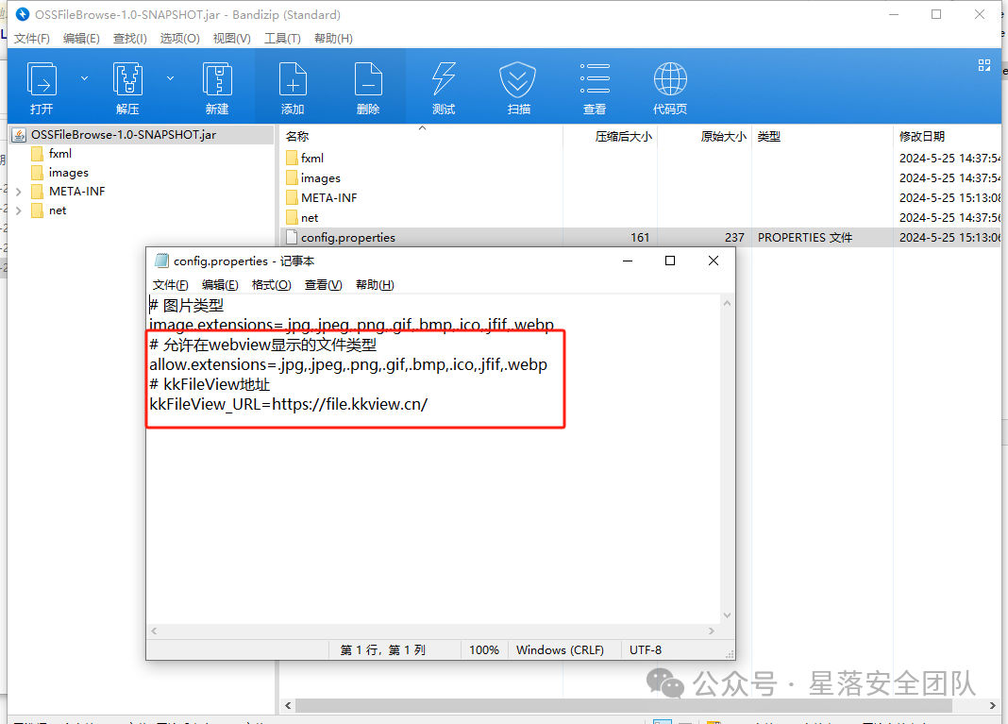Viewport: 1008px width, 724px height.
Task: Select net folder in file list
Action: 310,218
